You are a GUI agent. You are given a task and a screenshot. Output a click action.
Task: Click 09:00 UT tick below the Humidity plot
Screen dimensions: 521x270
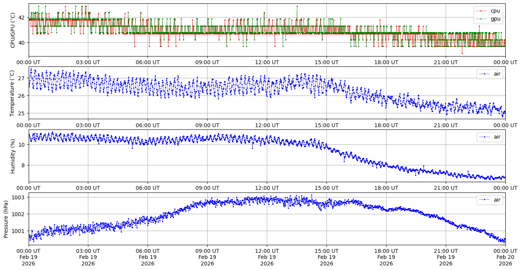pos(207,188)
